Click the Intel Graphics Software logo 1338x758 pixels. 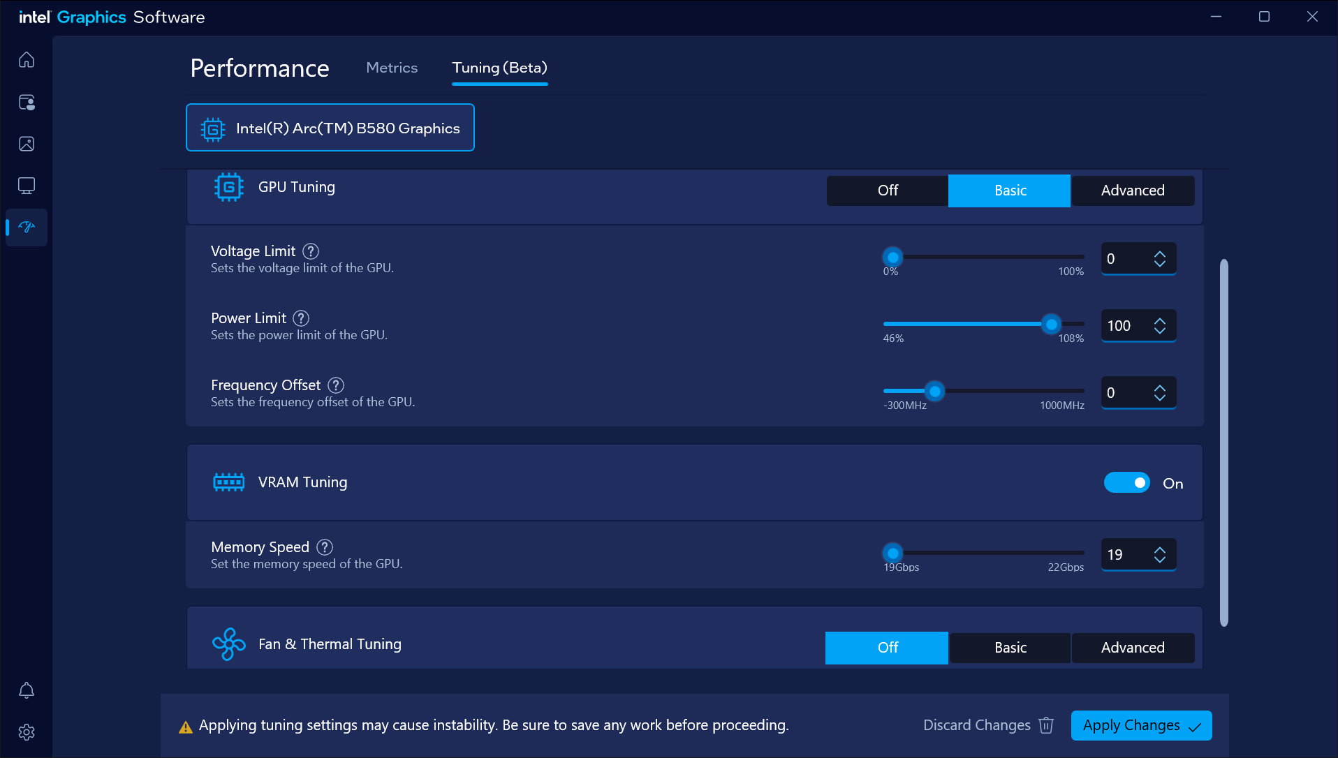click(x=112, y=17)
